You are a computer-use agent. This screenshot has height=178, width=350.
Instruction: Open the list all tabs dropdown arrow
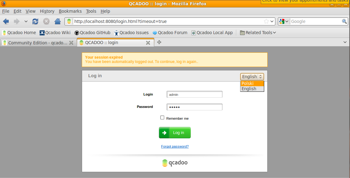345,42
